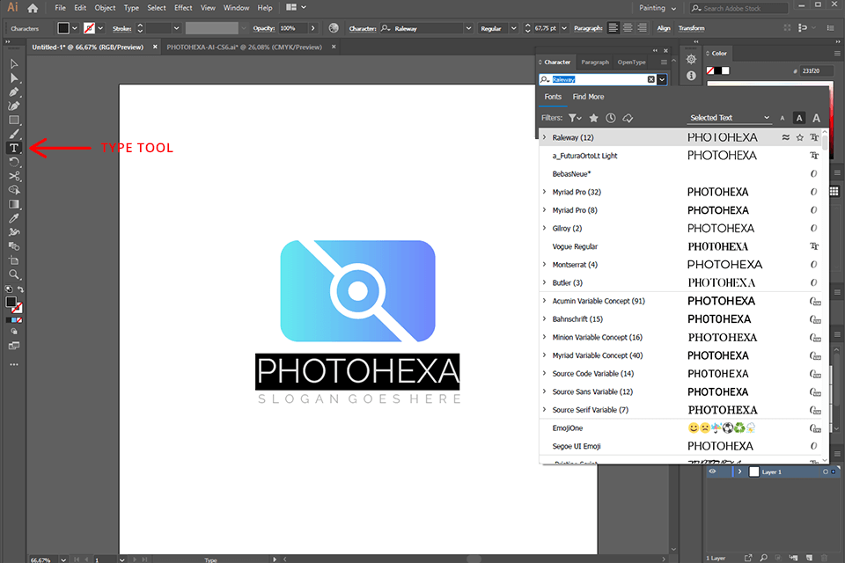Click the clock icon to show recently added fonts
Screen dimensions: 845x563
[x=611, y=117]
